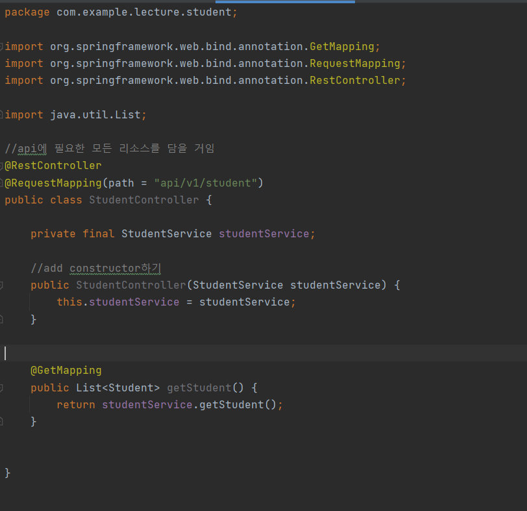Click the package keyword on first line
The image size is (527, 511).
coord(27,12)
